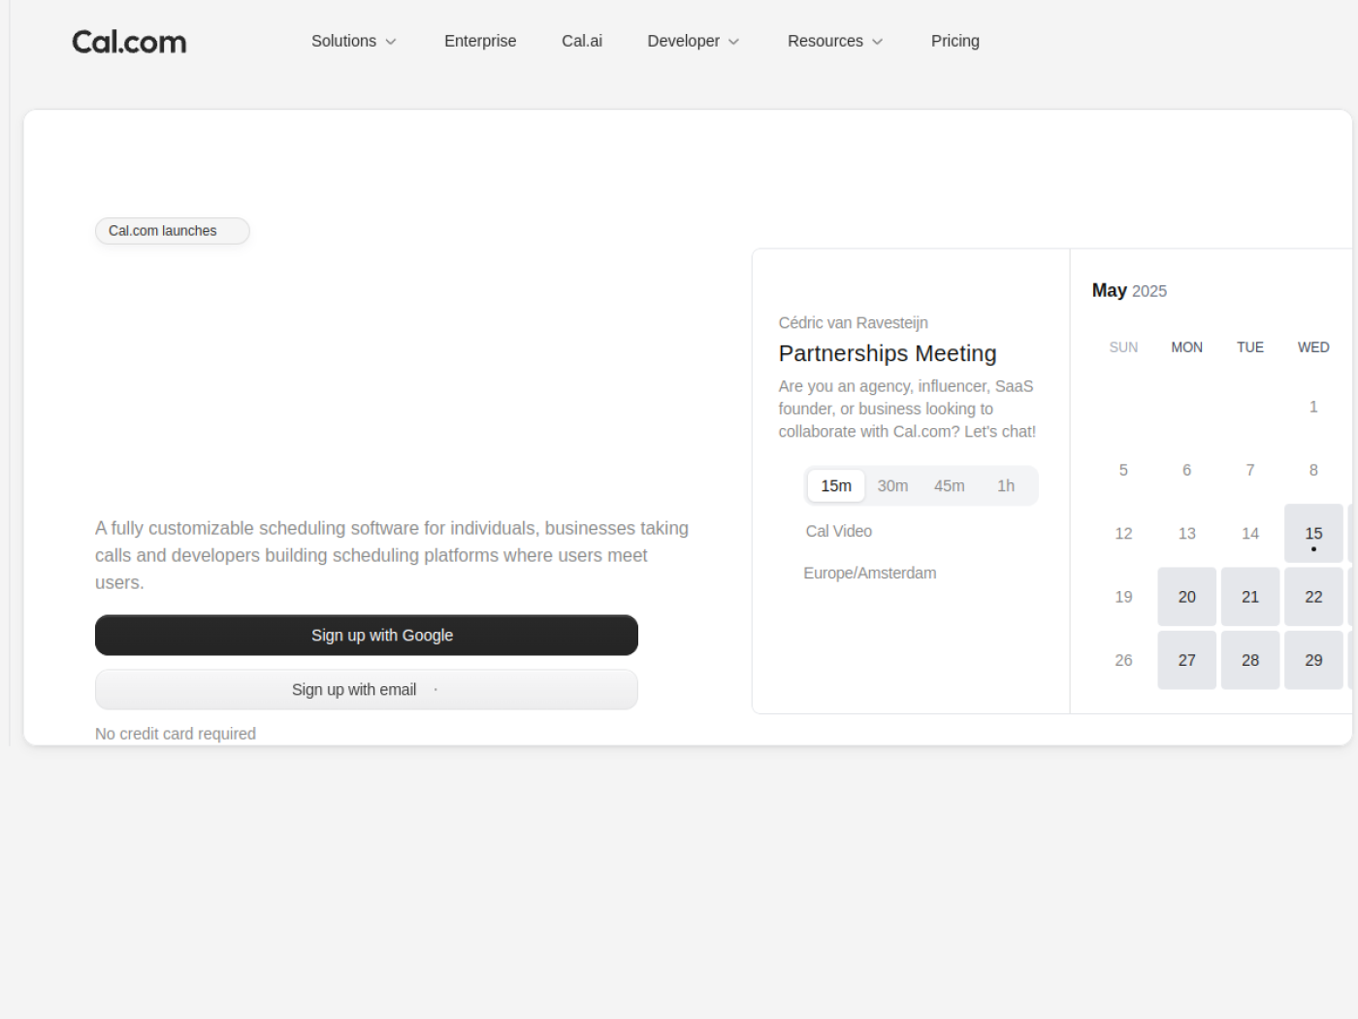This screenshot has width=1358, height=1019.
Task: Click the "WED" weekday header
Action: [1313, 347]
